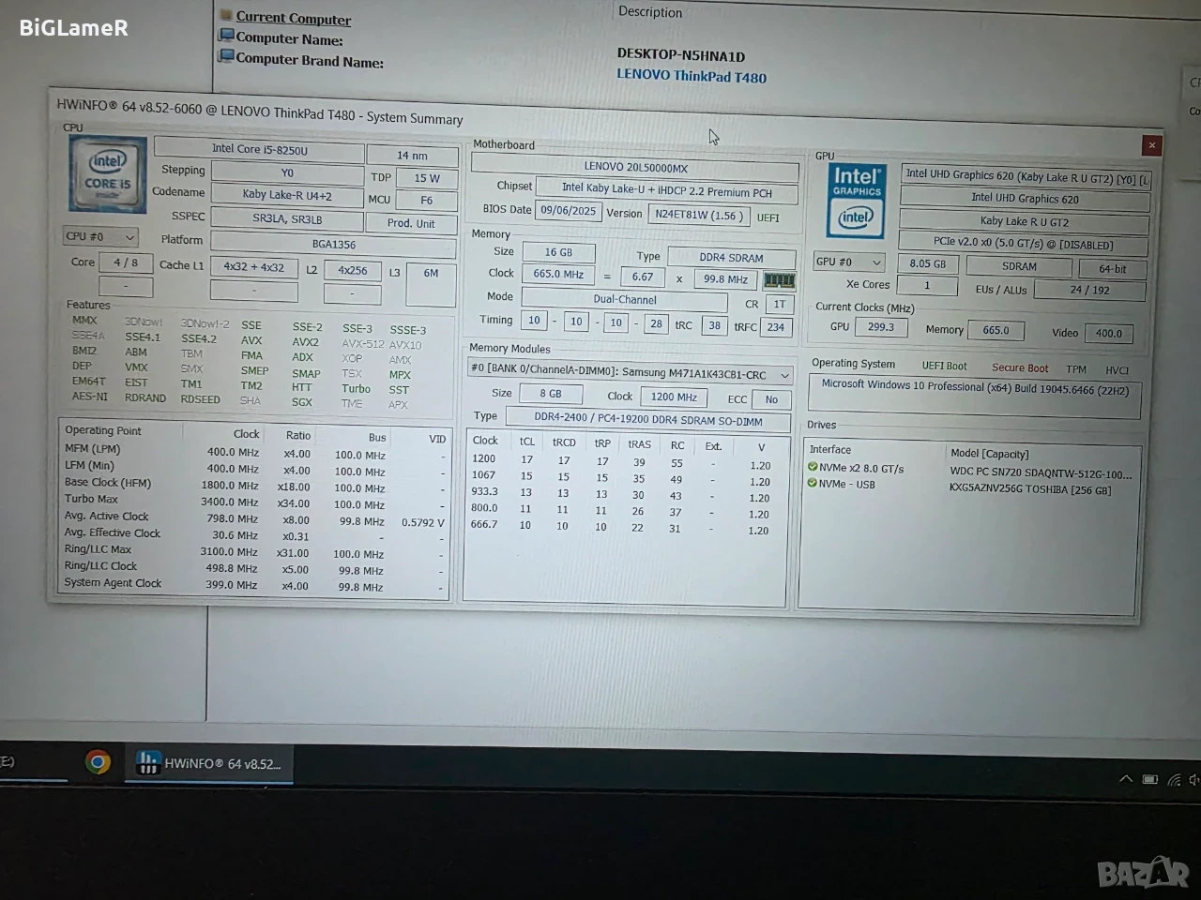Click the Intel Graphics logo
1201x900 pixels.
point(856,201)
